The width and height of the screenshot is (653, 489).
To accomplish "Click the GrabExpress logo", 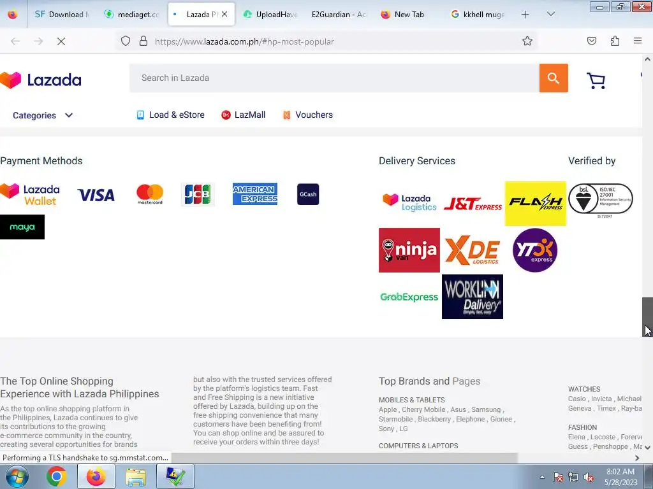I will click(x=409, y=297).
